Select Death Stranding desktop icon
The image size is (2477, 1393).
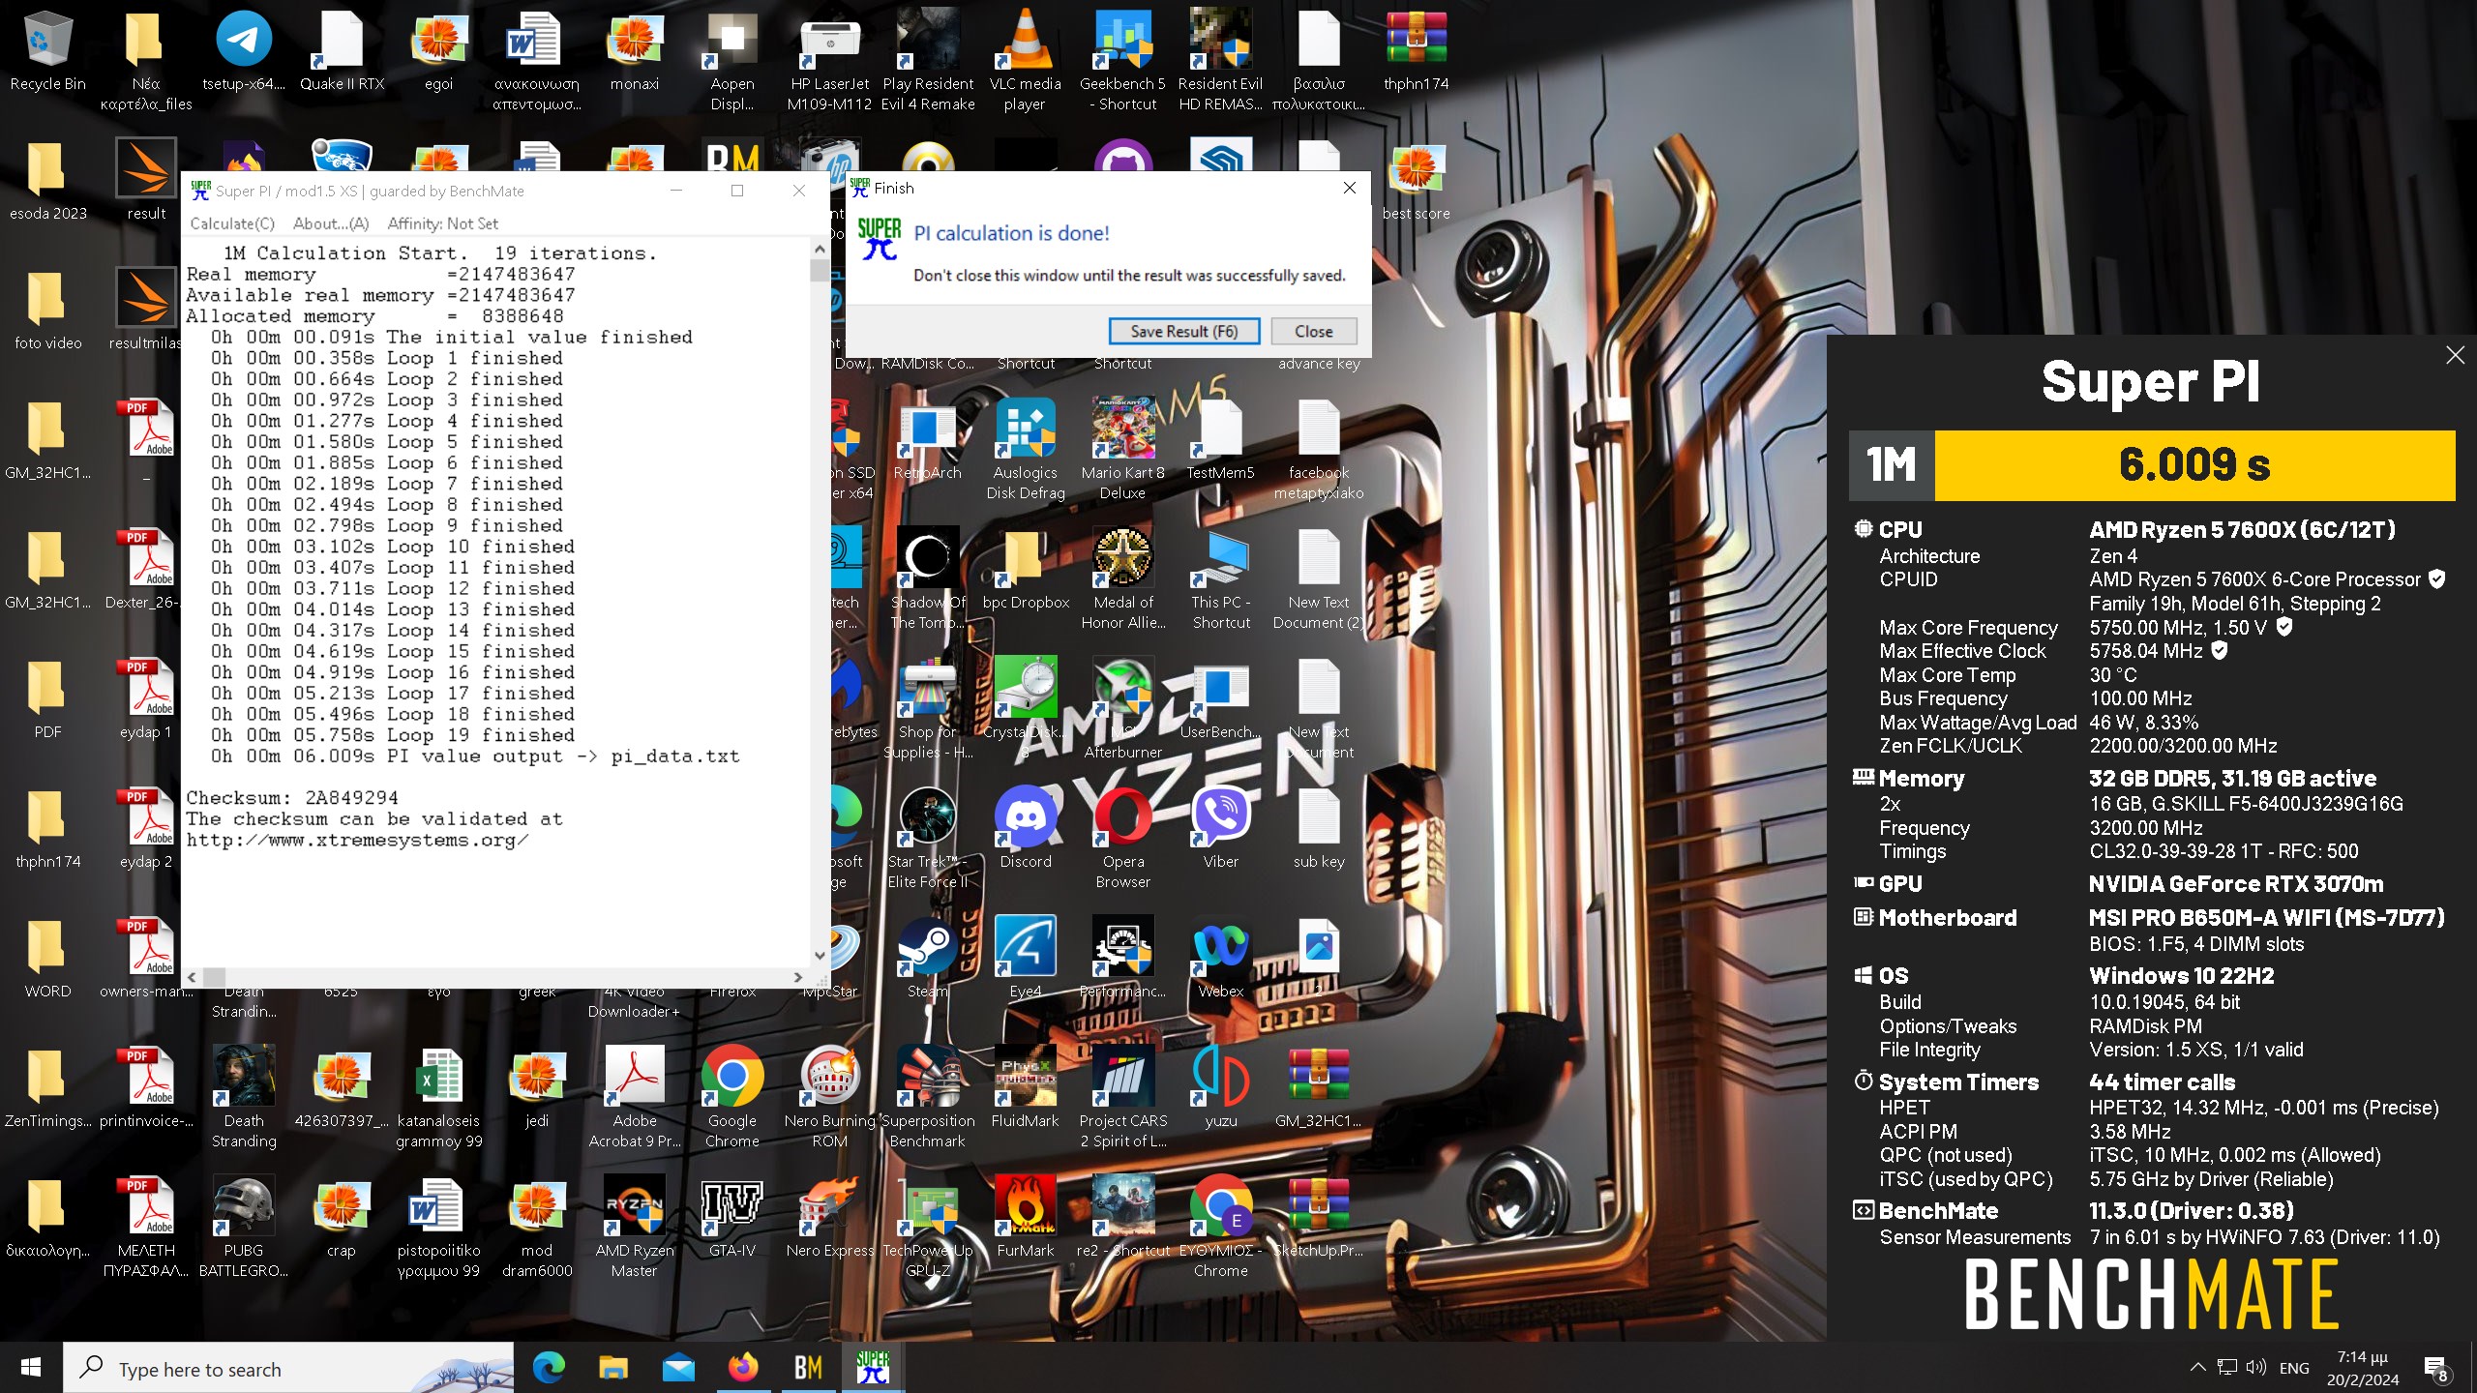pyautogui.click(x=244, y=1098)
